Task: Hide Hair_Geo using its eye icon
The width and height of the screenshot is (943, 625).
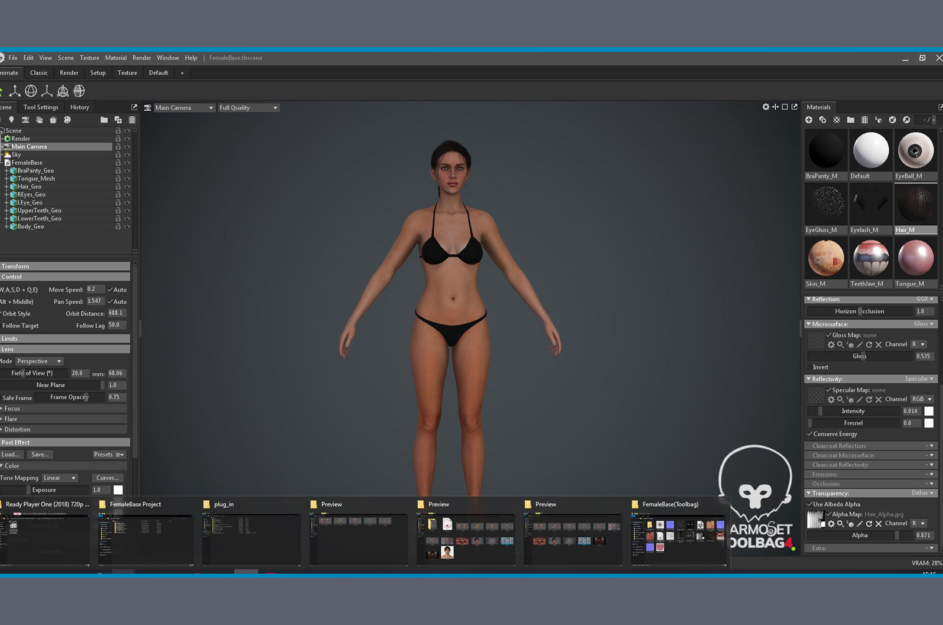Action: click(x=127, y=186)
